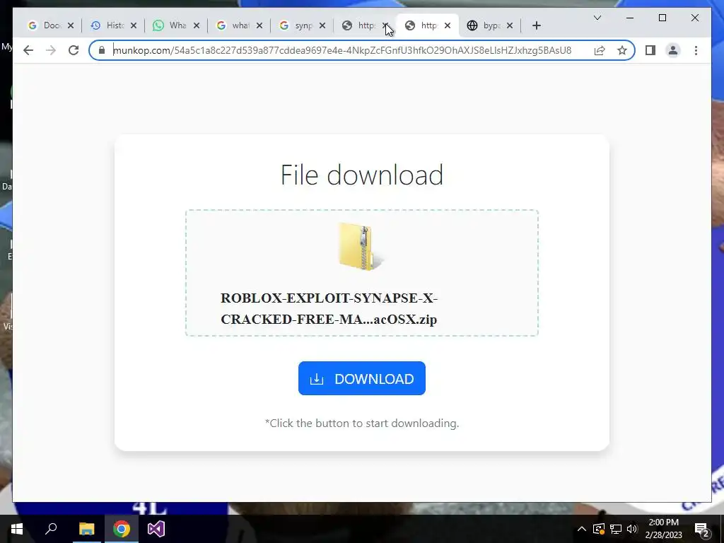Click the Chrome back arrow
The width and height of the screenshot is (724, 543).
[28, 50]
